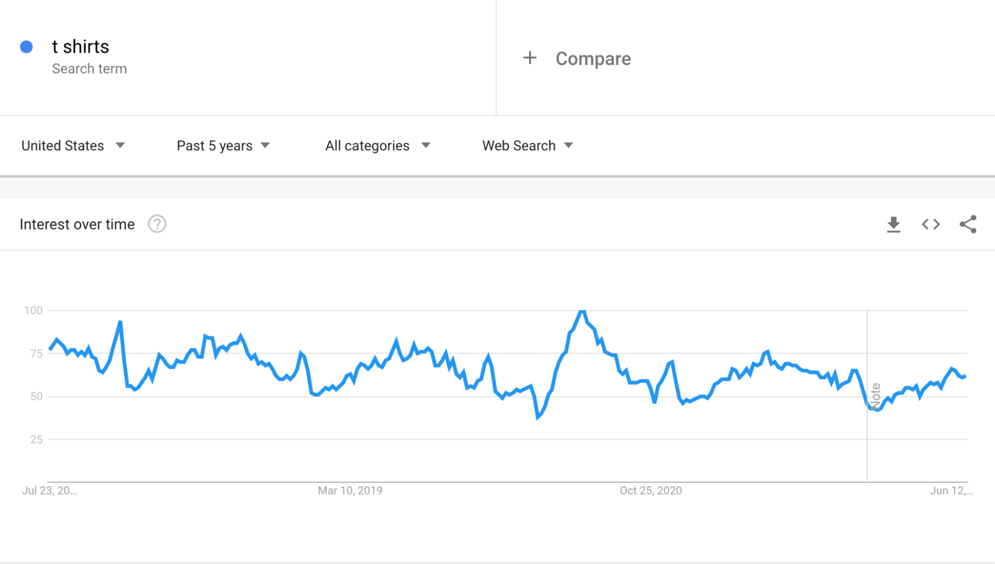The width and height of the screenshot is (995, 564).
Task: Expand the United States location dropdown
Action: click(x=72, y=145)
